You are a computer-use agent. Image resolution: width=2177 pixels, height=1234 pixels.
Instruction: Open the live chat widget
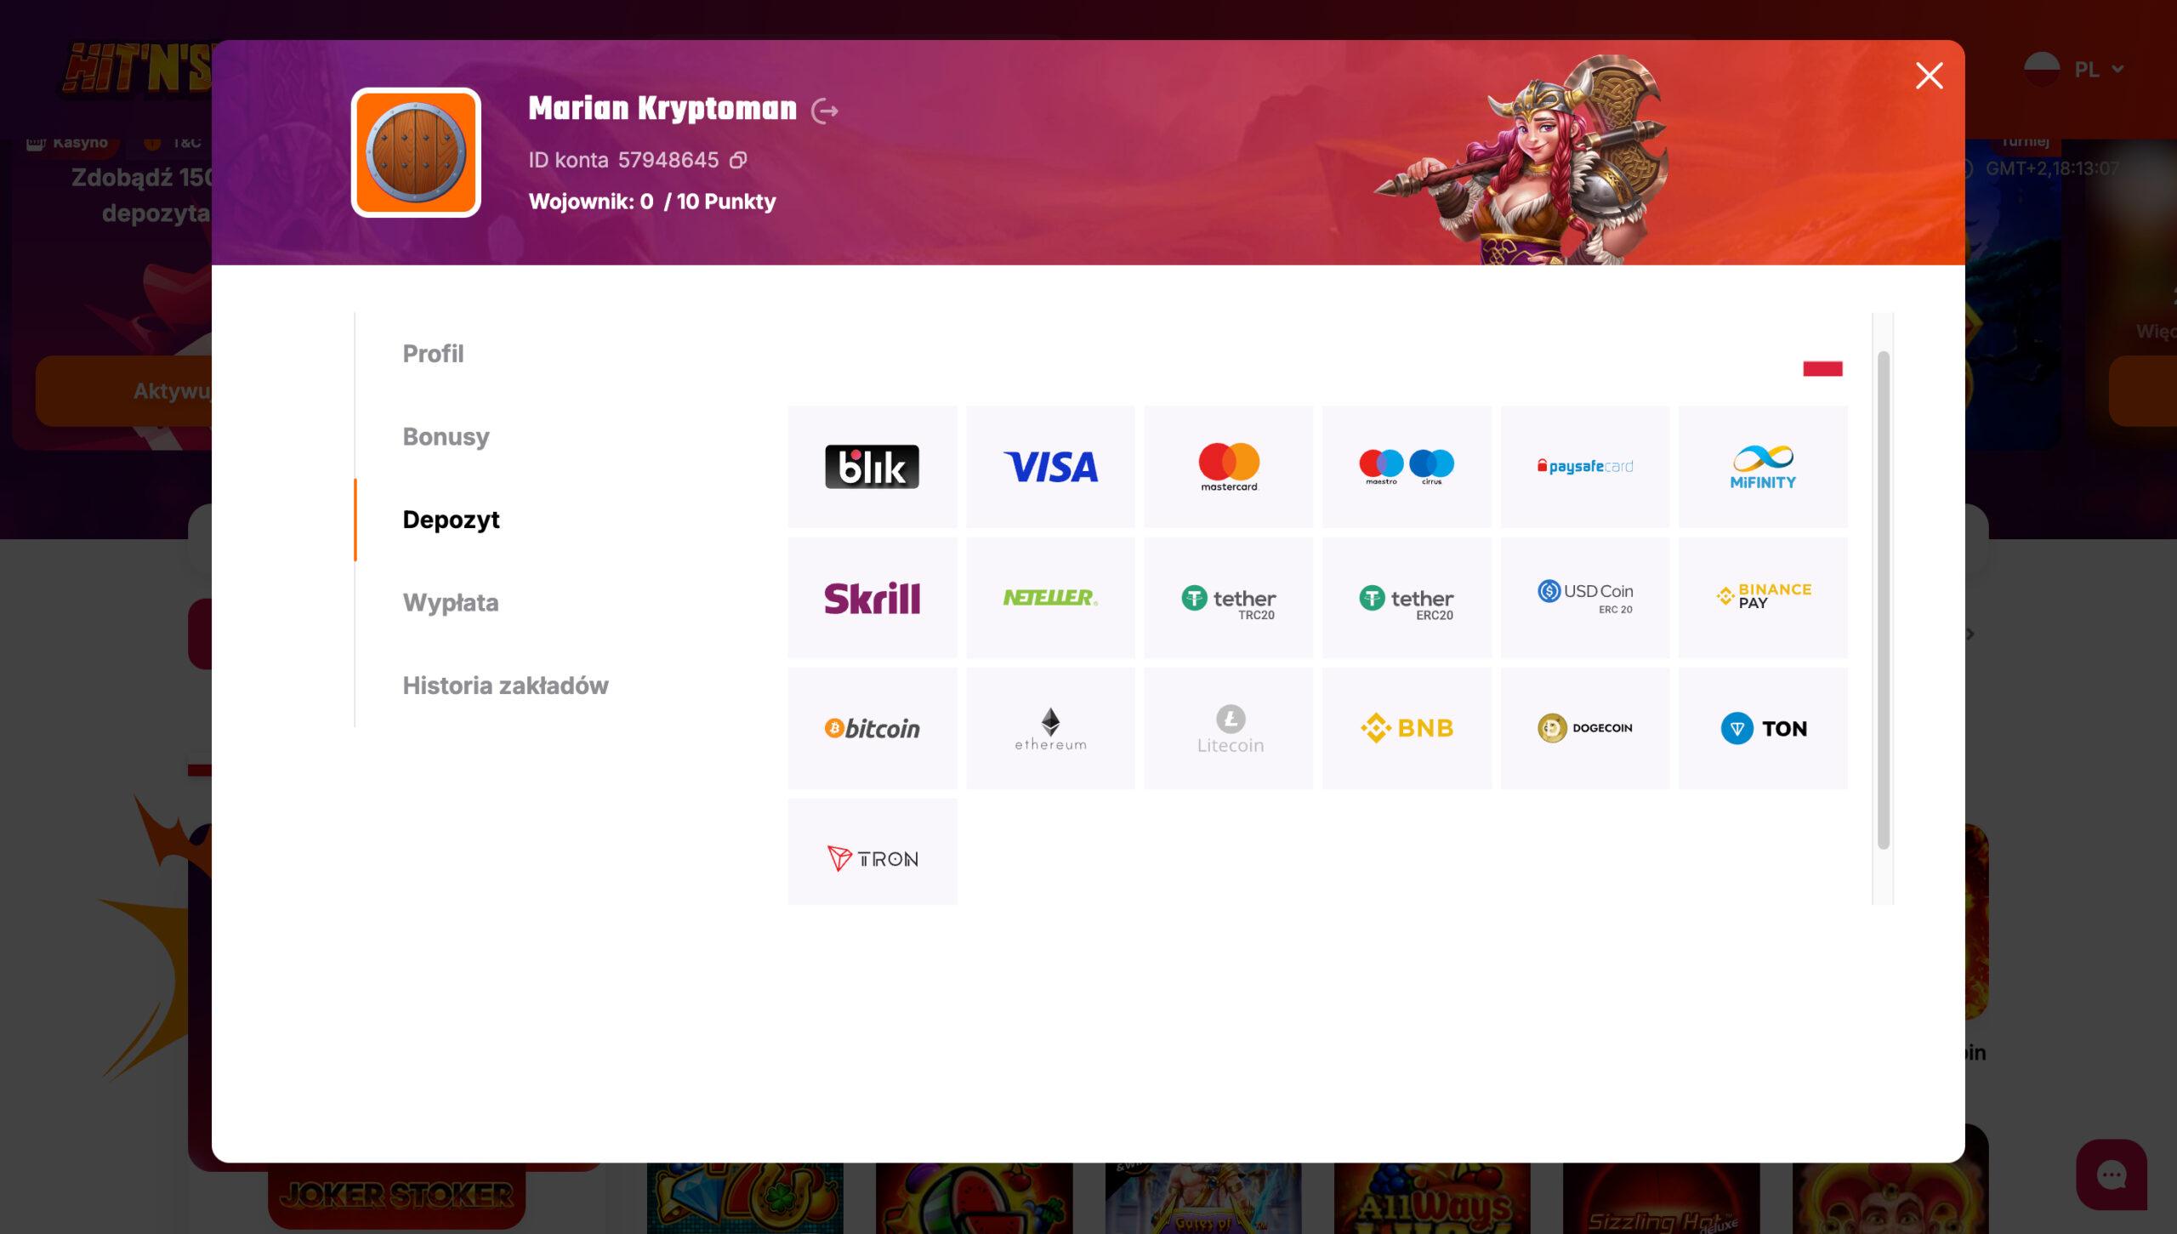[2111, 1174]
